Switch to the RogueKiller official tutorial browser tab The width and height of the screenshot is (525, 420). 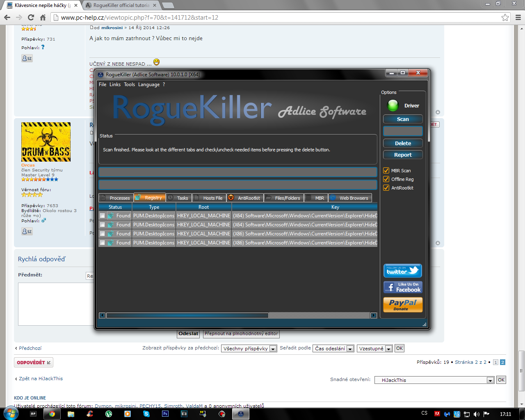(x=121, y=5)
